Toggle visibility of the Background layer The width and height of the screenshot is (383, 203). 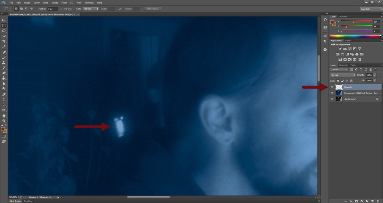332,99
